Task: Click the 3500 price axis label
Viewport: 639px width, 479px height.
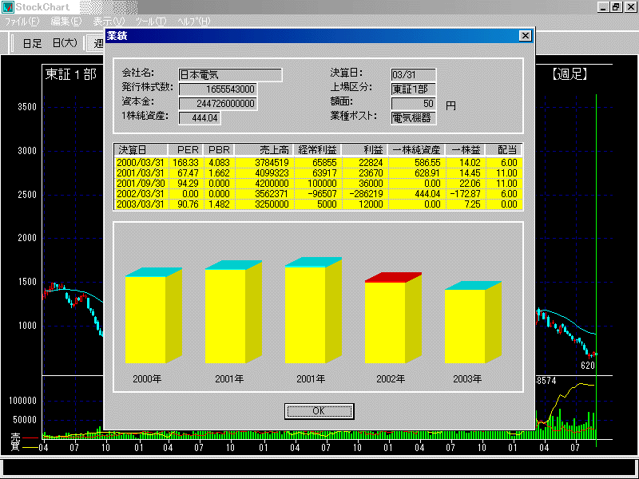Action: [27, 107]
